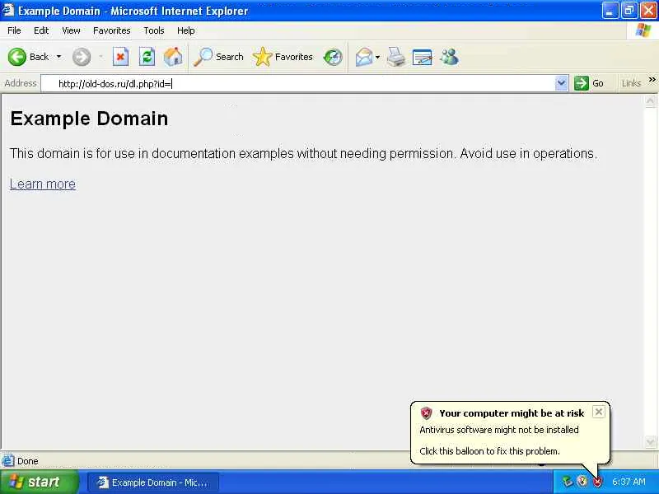This screenshot has height=494, width=659.
Task: Click the vertical scrollbar up arrow
Action: point(650,100)
